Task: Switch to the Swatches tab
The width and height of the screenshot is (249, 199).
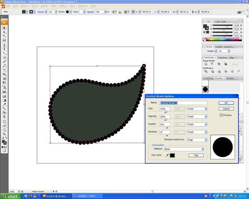Action: pos(208,78)
